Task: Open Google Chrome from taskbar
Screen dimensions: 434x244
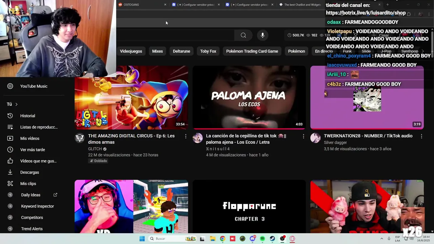Action: [222, 239]
